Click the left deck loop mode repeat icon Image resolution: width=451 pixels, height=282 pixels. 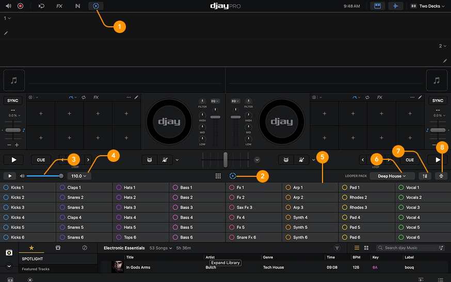pyautogui.click(x=84, y=97)
